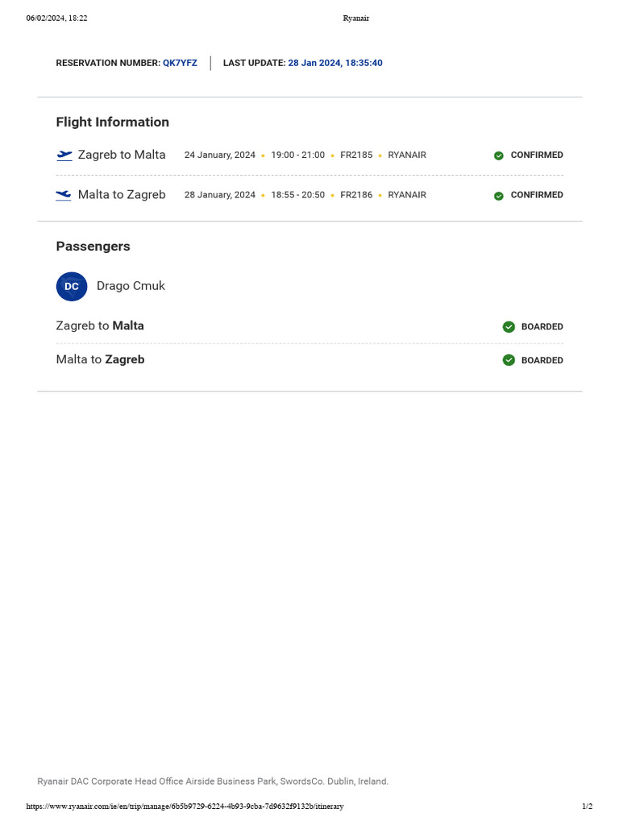Screen dimensions: 619x825
Task: Click the departing plane icon for Zagreb to Malta
Action: click(x=64, y=155)
